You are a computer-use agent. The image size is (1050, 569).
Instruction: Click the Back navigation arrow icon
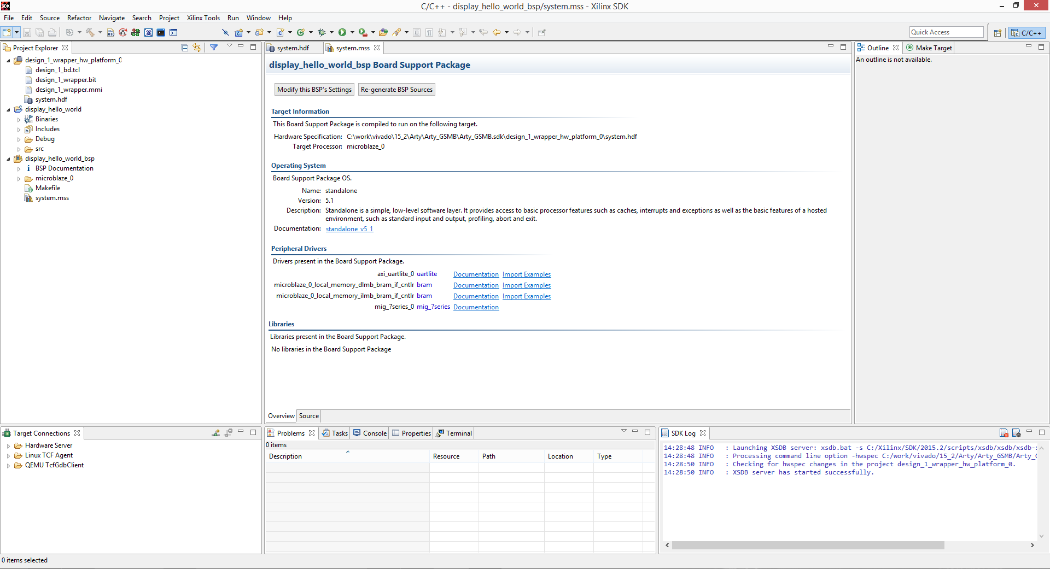[x=497, y=32]
